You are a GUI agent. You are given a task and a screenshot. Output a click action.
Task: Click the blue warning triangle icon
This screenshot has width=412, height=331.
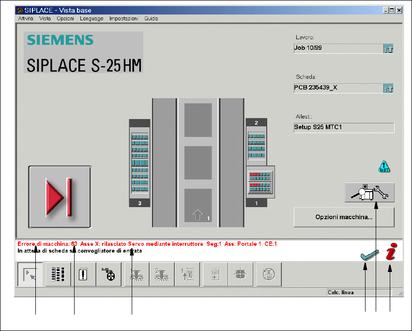384,167
